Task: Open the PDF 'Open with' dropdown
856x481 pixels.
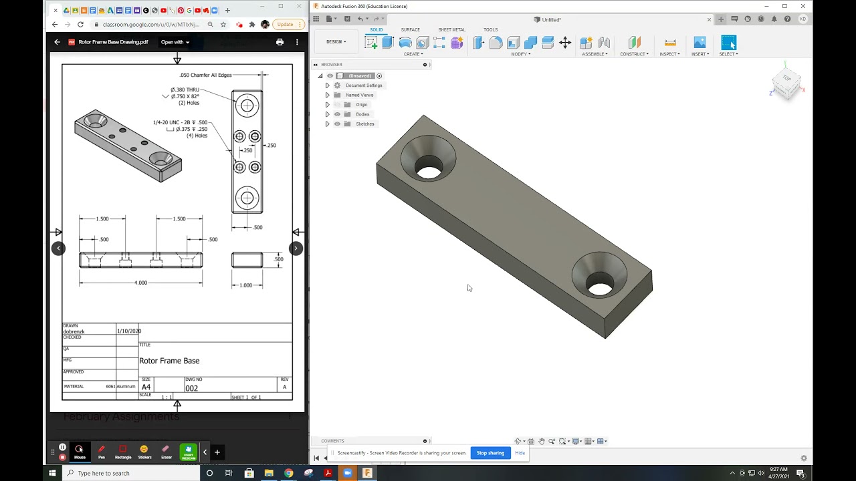Action: 175,42
